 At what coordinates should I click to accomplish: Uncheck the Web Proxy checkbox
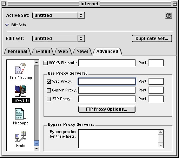(49, 82)
